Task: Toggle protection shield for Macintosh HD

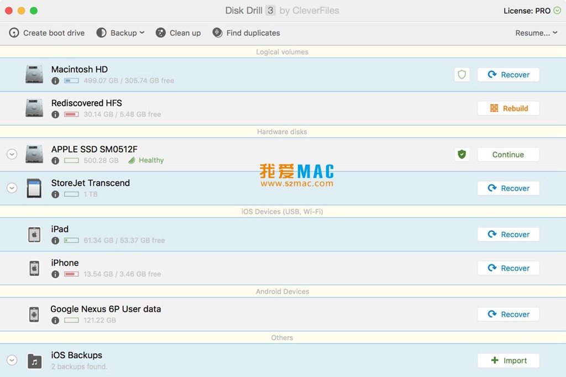Action: [x=462, y=75]
